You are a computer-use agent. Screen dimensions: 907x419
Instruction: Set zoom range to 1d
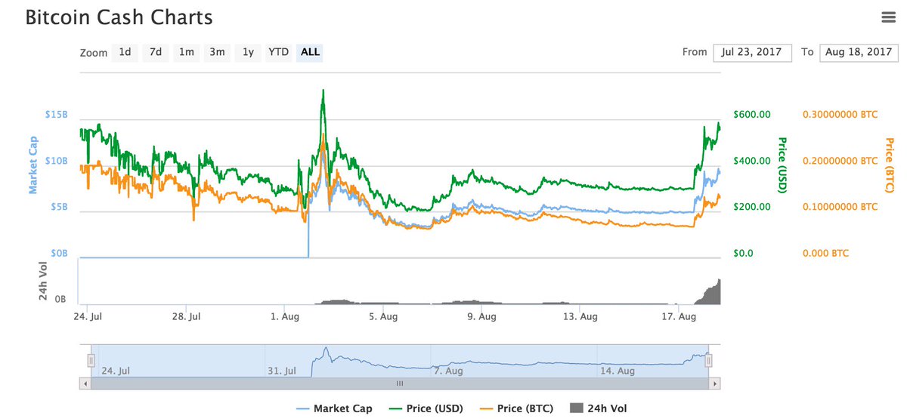tap(125, 52)
